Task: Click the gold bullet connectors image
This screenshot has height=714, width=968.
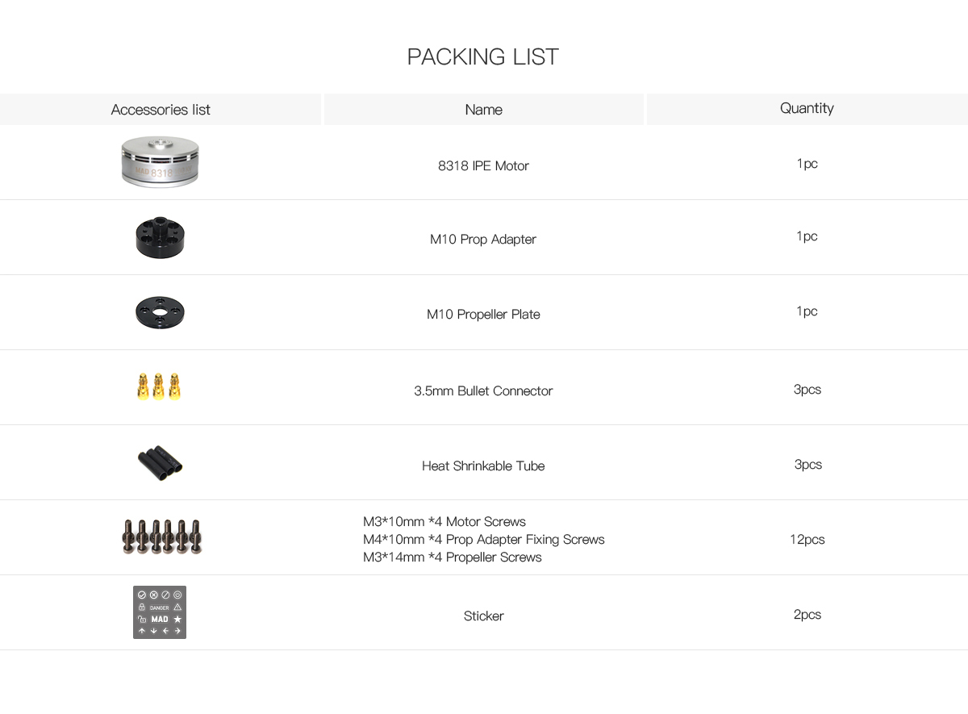Action: pos(159,386)
